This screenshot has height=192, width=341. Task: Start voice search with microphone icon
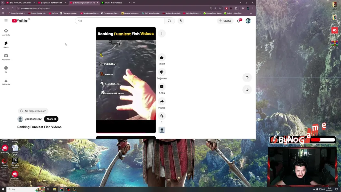181,21
